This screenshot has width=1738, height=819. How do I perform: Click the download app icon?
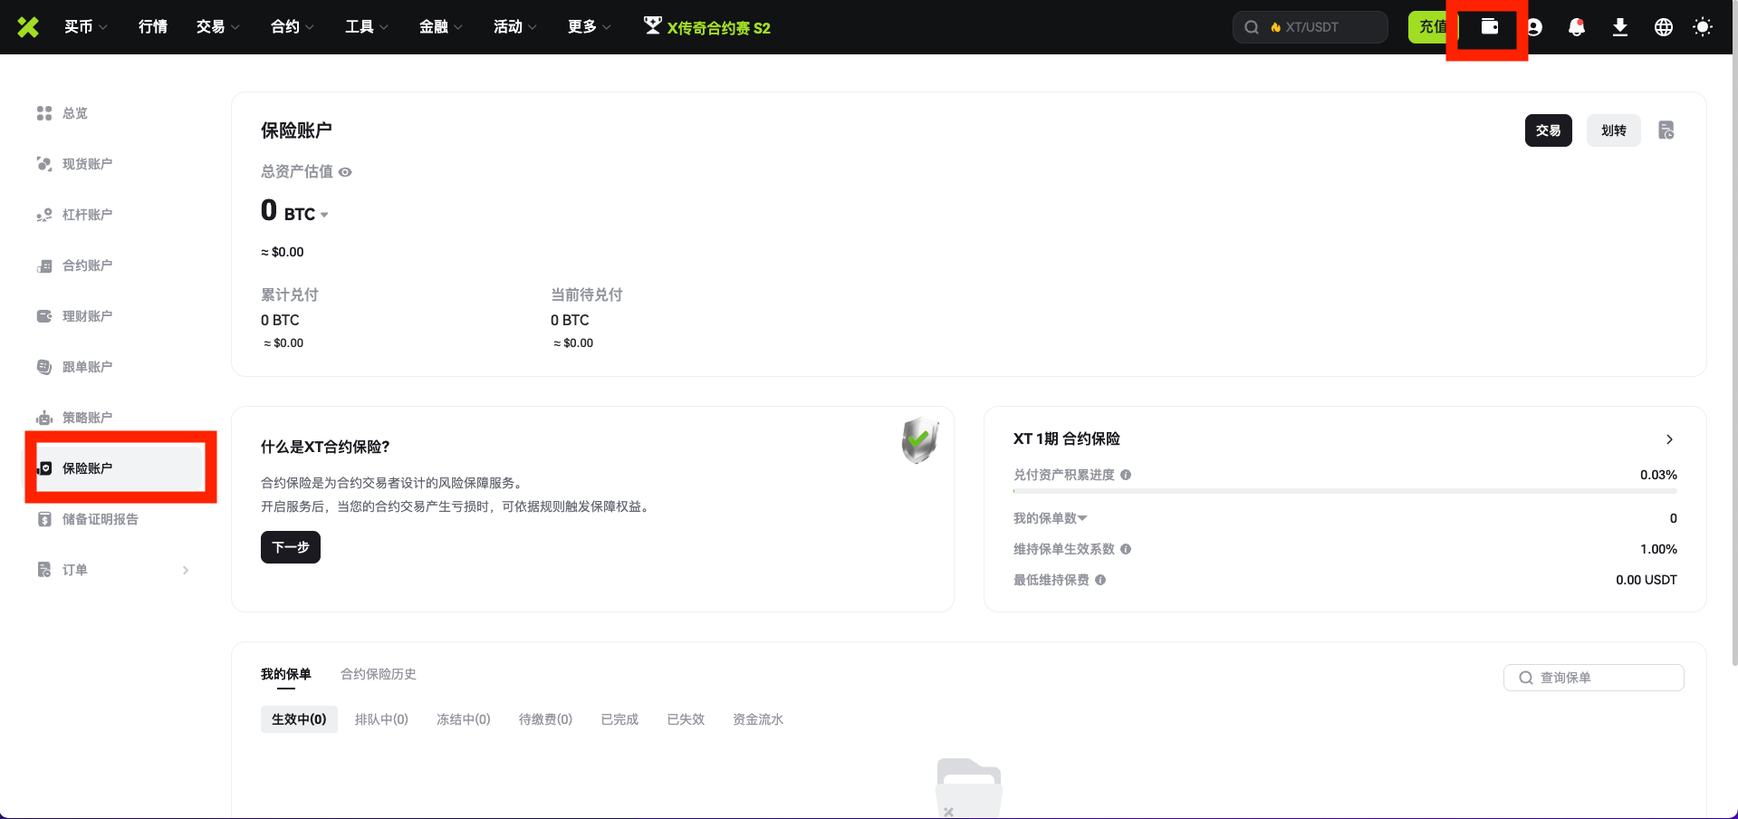click(1619, 27)
